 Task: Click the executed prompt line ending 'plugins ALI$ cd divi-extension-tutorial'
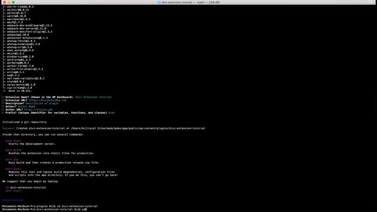(x=50, y=207)
